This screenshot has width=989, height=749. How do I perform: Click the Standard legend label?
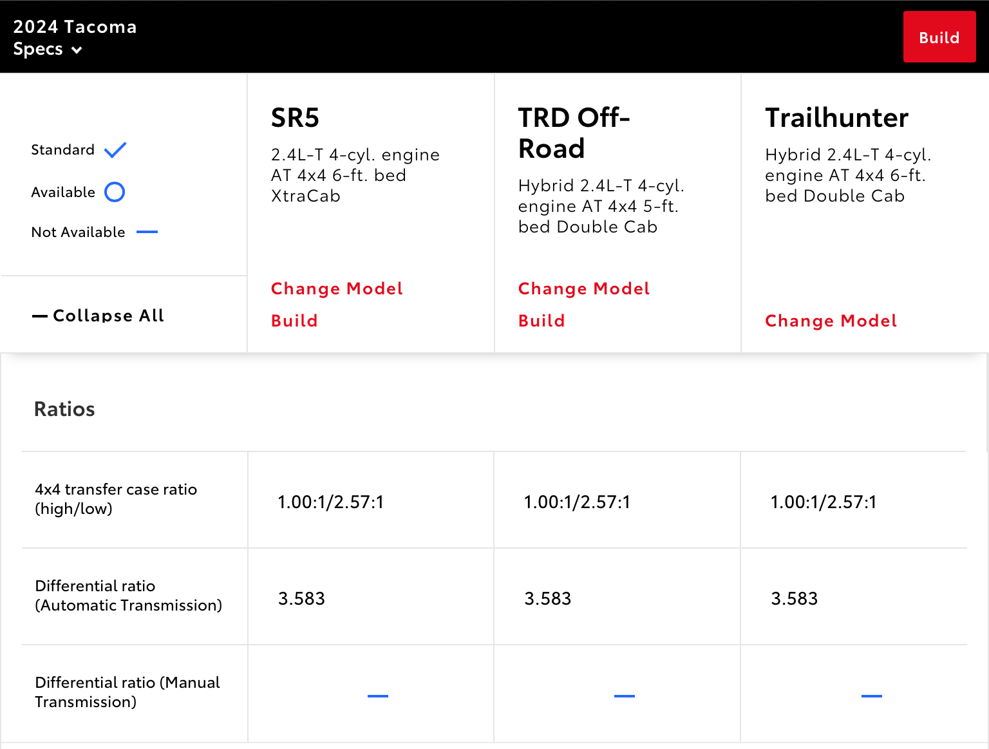click(63, 150)
